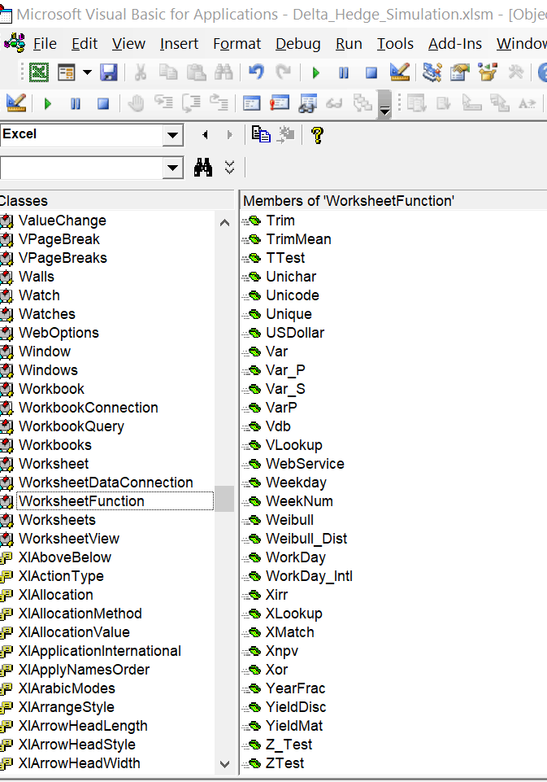Screen dimensions: 547x782
Task: Click the View Microsoft Excel icon
Action: click(39, 72)
